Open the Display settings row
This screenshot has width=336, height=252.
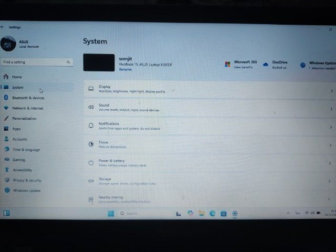pyautogui.click(x=210, y=89)
